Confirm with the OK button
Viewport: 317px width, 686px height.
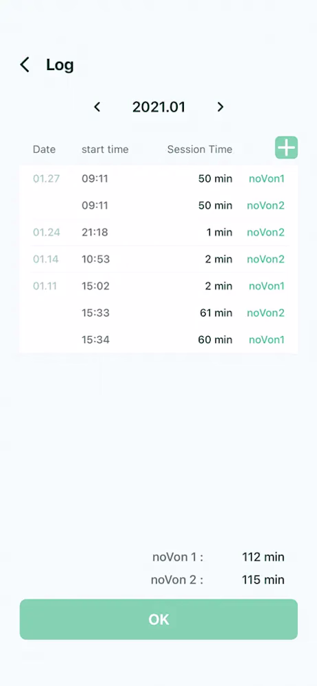pyautogui.click(x=158, y=619)
